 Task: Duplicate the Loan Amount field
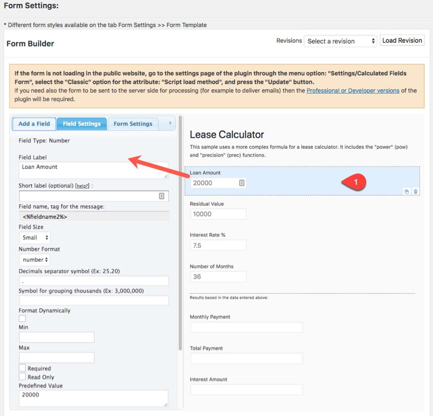(406, 191)
